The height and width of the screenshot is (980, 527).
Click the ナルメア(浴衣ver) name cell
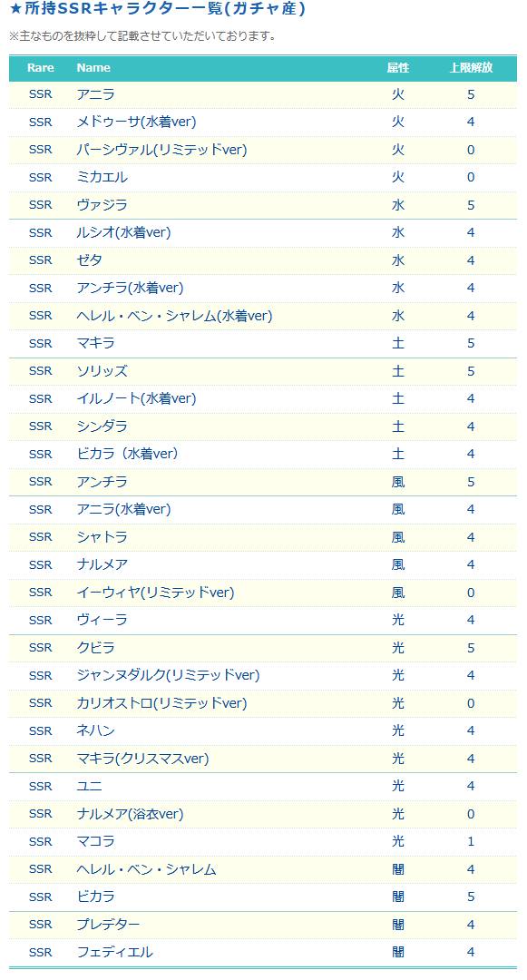(x=130, y=814)
